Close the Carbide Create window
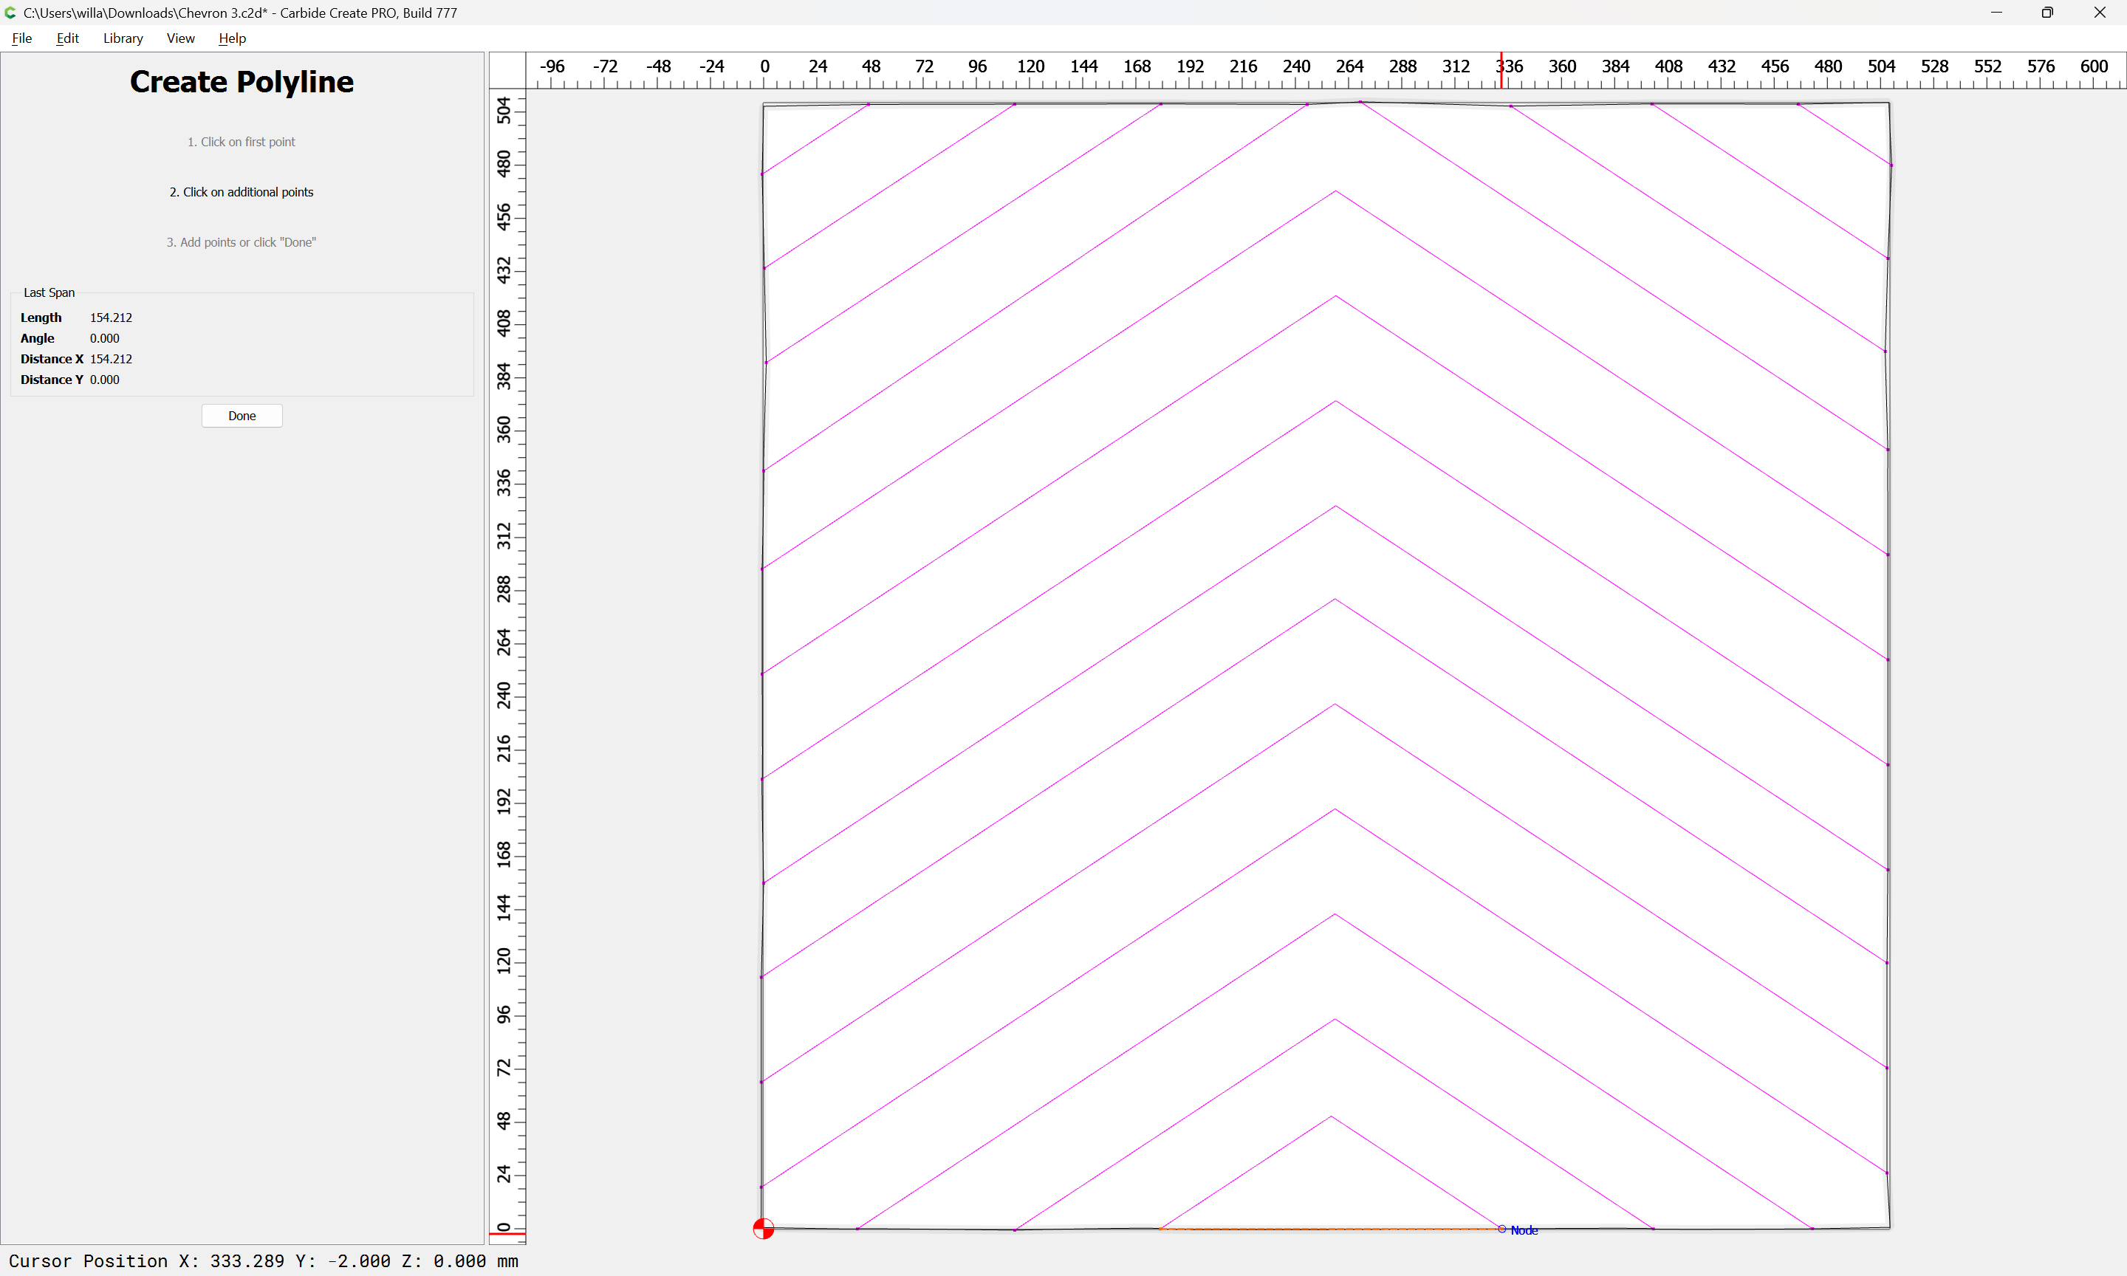 [x=2100, y=12]
